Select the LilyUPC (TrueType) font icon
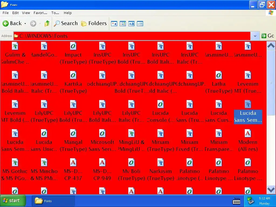This screenshot has height=207, width=276. point(44,104)
